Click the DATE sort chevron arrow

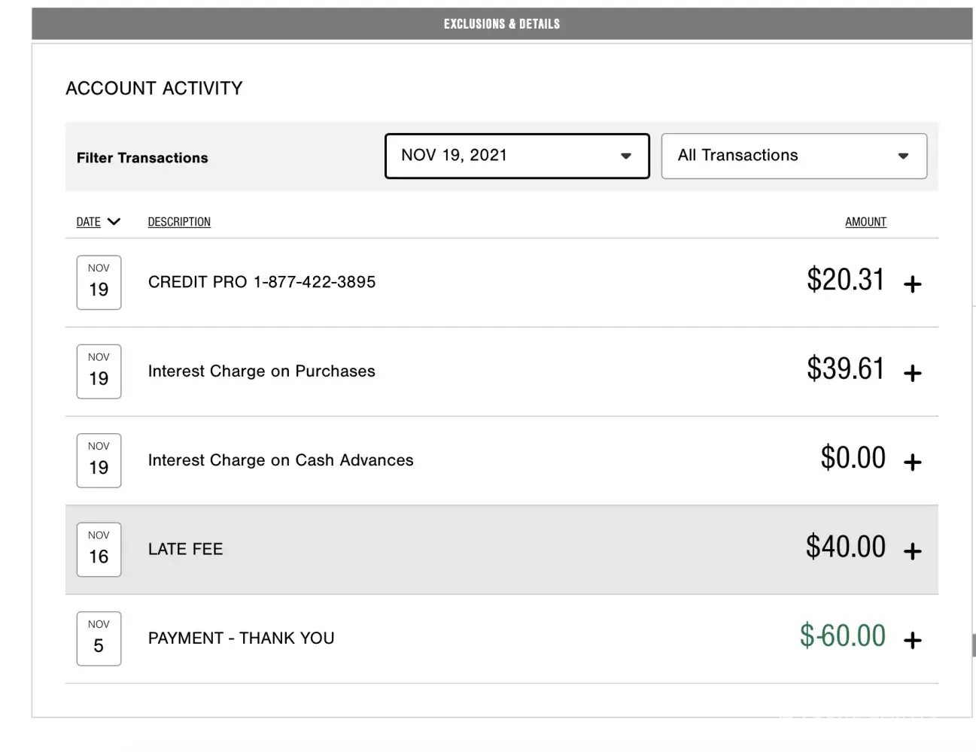coord(114,222)
